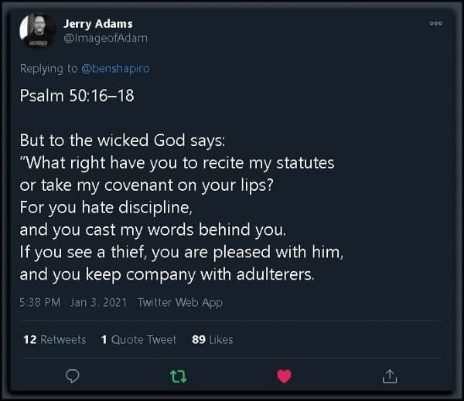The width and height of the screenshot is (464, 401).
Task: Open the Twitter Web App source link
Action: (180, 303)
